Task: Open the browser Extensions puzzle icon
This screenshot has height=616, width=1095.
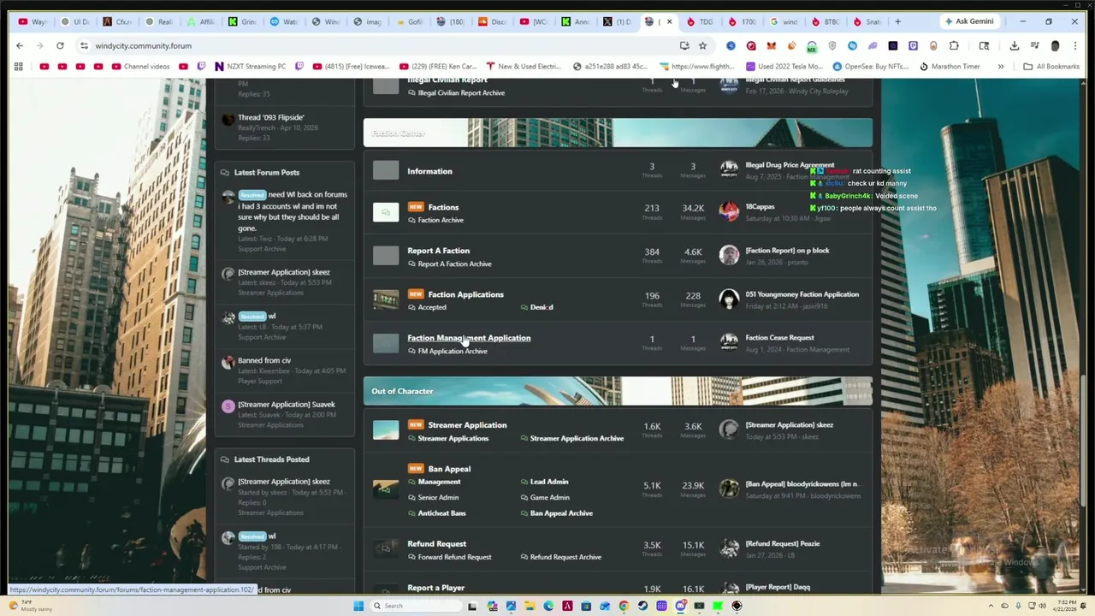Action: [x=954, y=45]
